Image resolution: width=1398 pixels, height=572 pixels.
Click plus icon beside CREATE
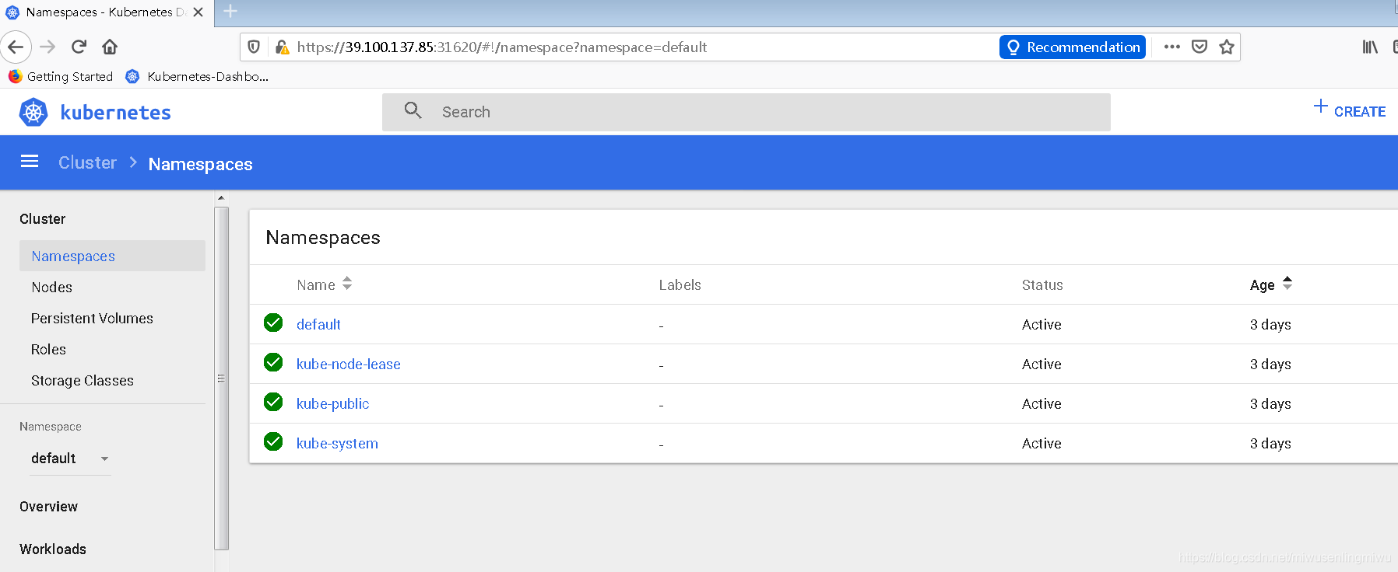point(1321,106)
